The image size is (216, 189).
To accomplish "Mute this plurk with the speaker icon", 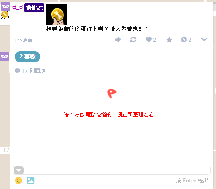I will 118,39.
